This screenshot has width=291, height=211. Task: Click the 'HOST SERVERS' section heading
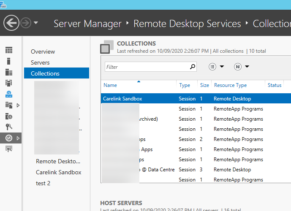pyautogui.click(x=121, y=203)
